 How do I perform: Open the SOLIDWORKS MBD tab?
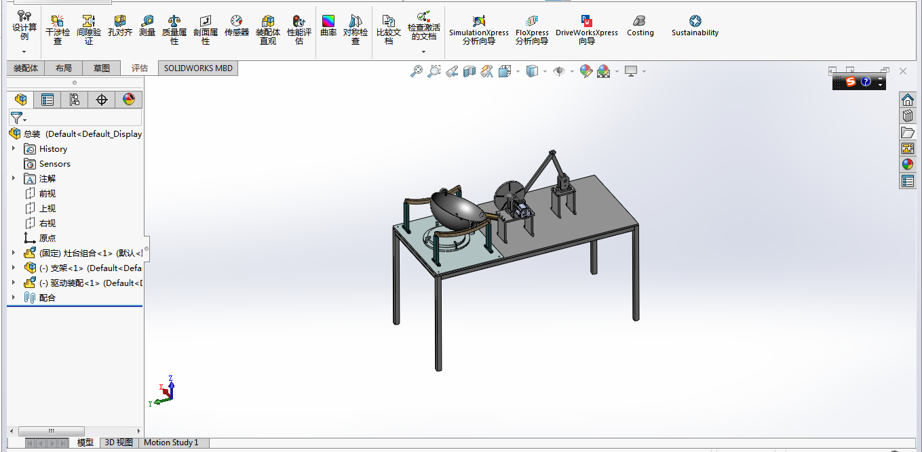[x=198, y=68]
